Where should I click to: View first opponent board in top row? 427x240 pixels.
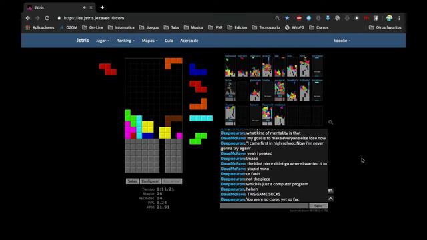pyautogui.click(x=230, y=66)
